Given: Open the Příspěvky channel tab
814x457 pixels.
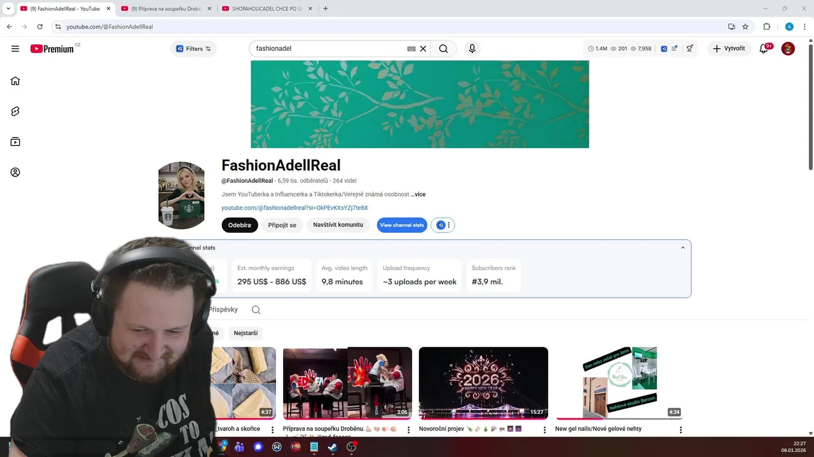Looking at the screenshot, I should (223, 310).
